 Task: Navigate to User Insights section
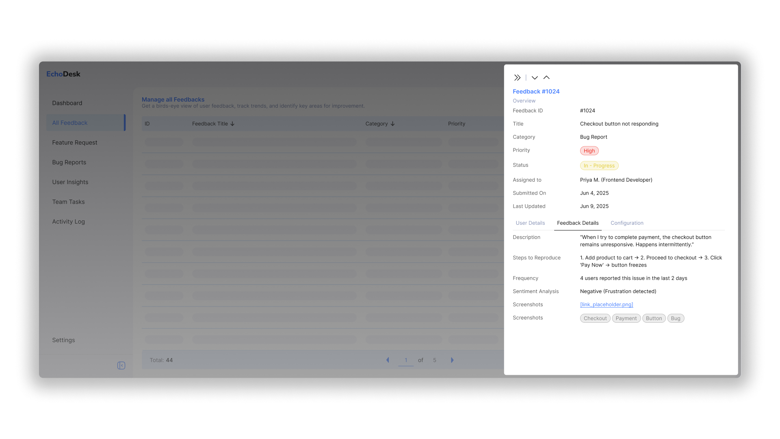[x=70, y=182]
